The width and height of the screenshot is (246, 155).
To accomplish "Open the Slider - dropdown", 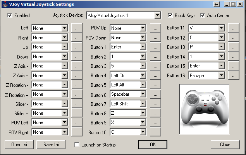I will [64, 104].
